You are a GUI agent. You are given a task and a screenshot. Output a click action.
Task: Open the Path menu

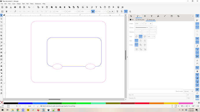point(23,4)
